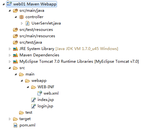The height and width of the screenshot is (129, 145).
Task: Click the Maven project icon beside web01
Action: (9, 4)
